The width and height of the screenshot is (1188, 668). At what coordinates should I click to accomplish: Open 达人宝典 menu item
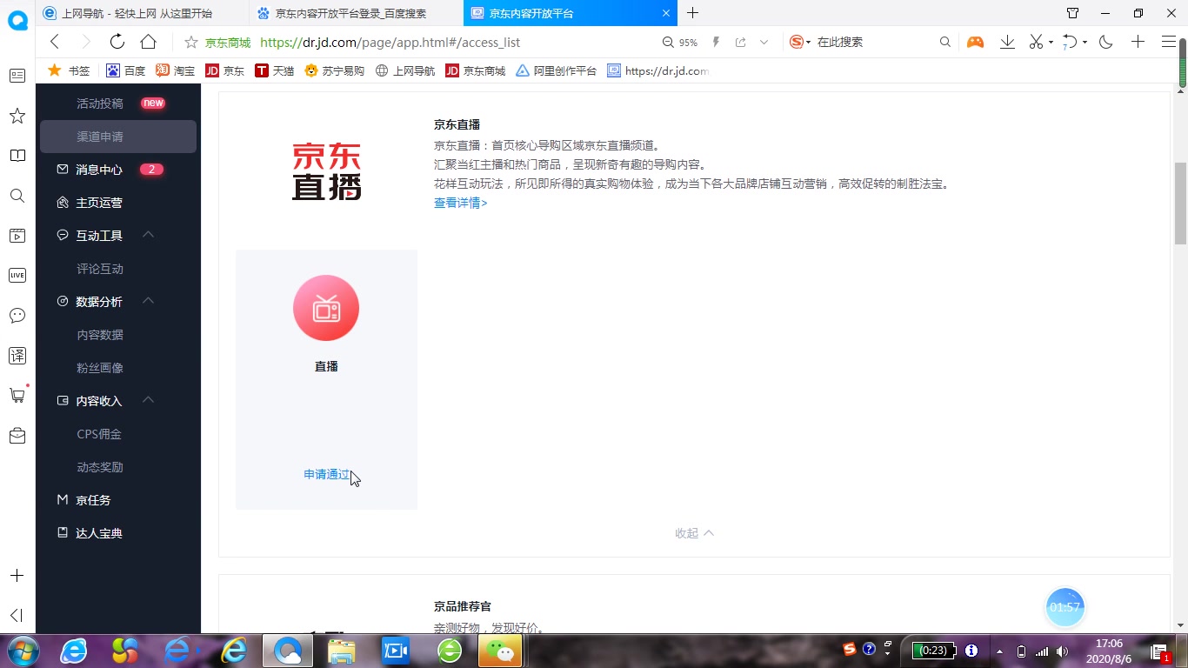point(99,533)
